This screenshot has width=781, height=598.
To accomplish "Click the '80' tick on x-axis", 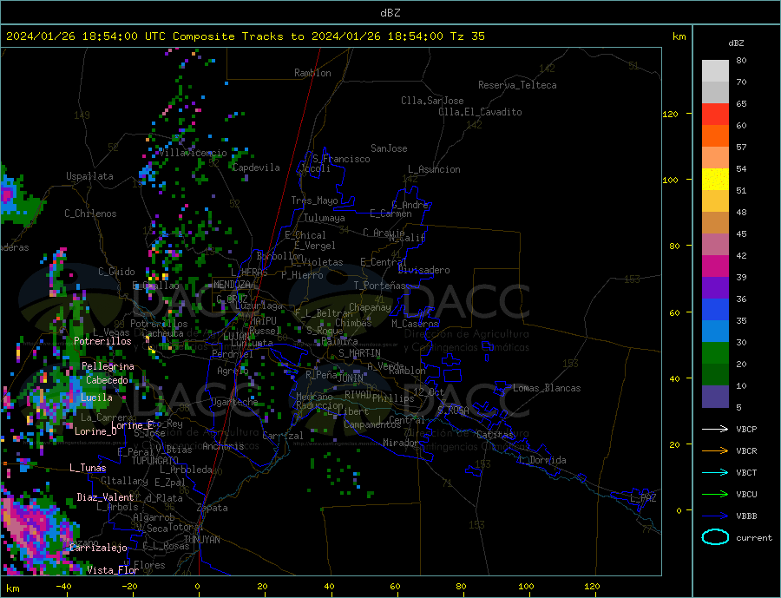I will [x=461, y=586].
